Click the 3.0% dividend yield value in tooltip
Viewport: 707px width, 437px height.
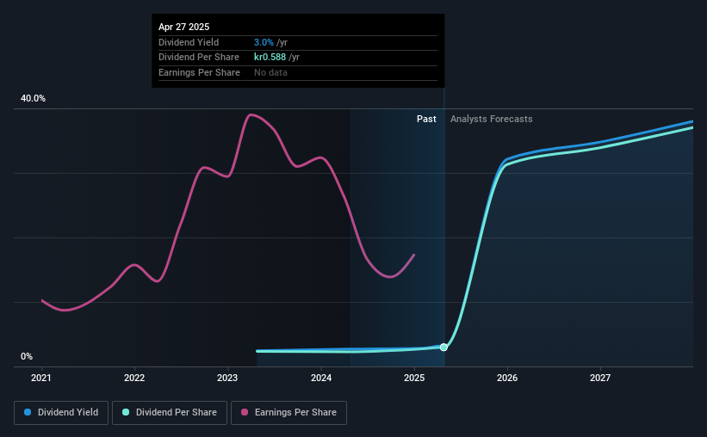[x=264, y=42]
